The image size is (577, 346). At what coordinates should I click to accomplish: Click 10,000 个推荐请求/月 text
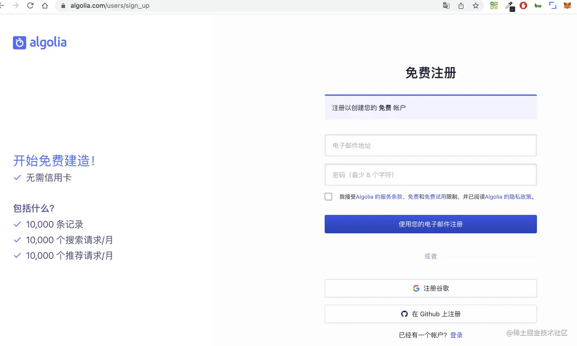click(69, 256)
